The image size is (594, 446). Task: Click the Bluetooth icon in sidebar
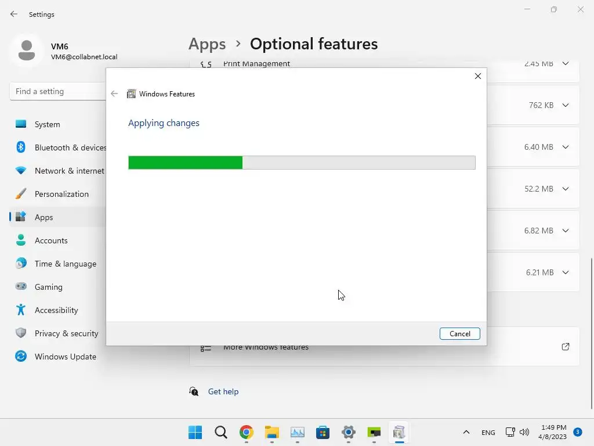21,147
